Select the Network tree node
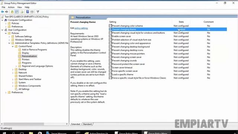 point(23,73)
